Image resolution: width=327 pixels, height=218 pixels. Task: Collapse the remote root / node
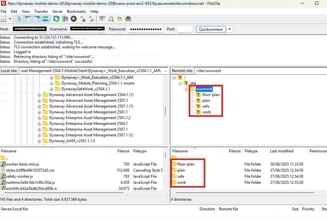point(174,78)
